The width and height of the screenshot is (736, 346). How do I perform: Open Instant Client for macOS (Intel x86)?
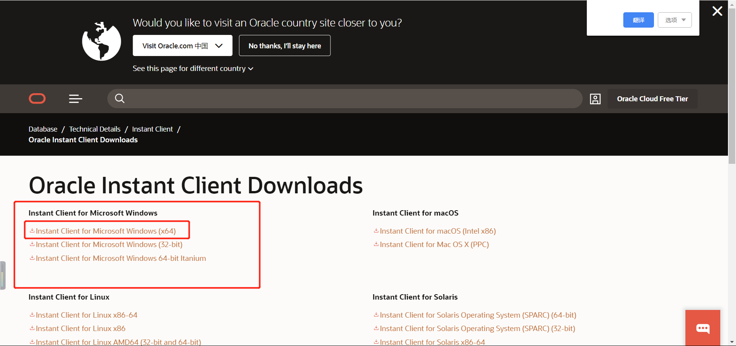point(438,231)
